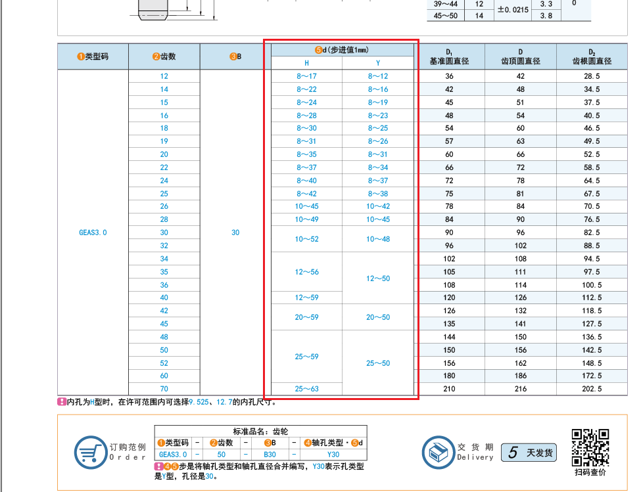Image resolution: width=641 pixels, height=492 pixels.
Task: Click the pink exclamation badge before 内孔为H型时
Action: pyautogui.click(x=62, y=402)
